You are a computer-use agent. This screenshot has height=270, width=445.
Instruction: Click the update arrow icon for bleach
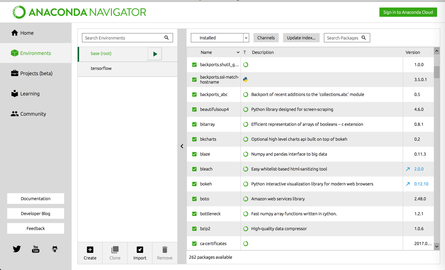[x=408, y=169]
